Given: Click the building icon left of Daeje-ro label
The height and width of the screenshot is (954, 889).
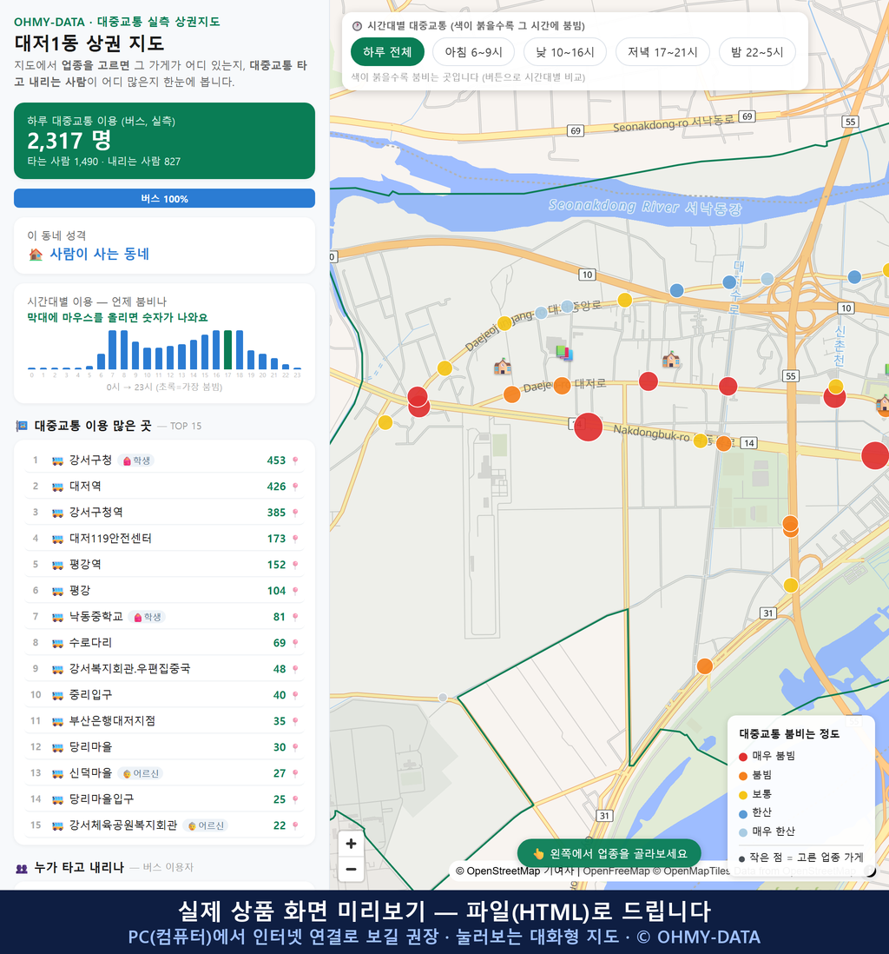Looking at the screenshot, I should [x=503, y=367].
